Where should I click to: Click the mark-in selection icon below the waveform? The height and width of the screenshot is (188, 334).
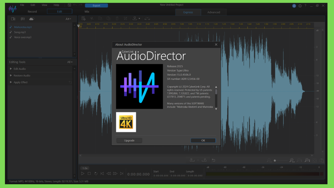[x=192, y=160]
